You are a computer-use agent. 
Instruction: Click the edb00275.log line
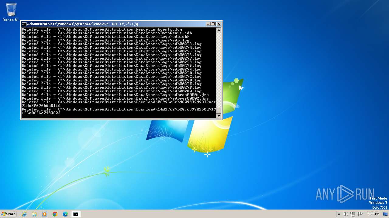point(112,51)
